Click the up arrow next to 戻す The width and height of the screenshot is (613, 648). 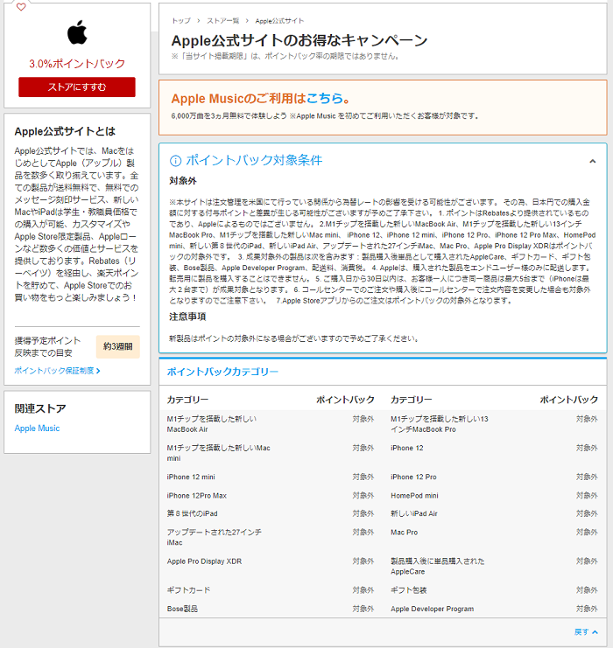(595, 632)
